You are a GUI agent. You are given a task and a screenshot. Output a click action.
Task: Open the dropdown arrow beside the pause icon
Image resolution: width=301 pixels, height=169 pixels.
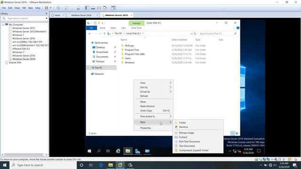click(x=51, y=8)
